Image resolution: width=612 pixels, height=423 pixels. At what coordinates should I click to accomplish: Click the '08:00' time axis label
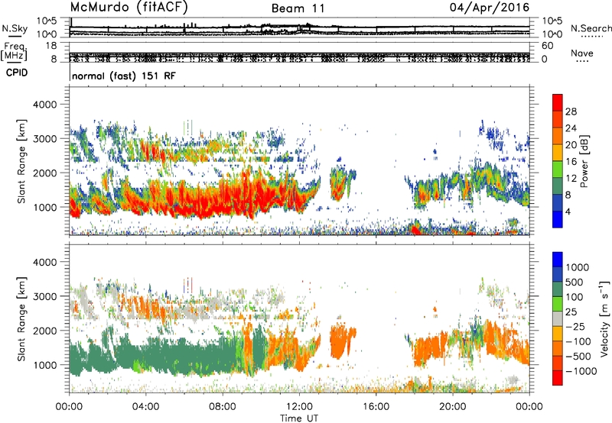tap(222, 407)
